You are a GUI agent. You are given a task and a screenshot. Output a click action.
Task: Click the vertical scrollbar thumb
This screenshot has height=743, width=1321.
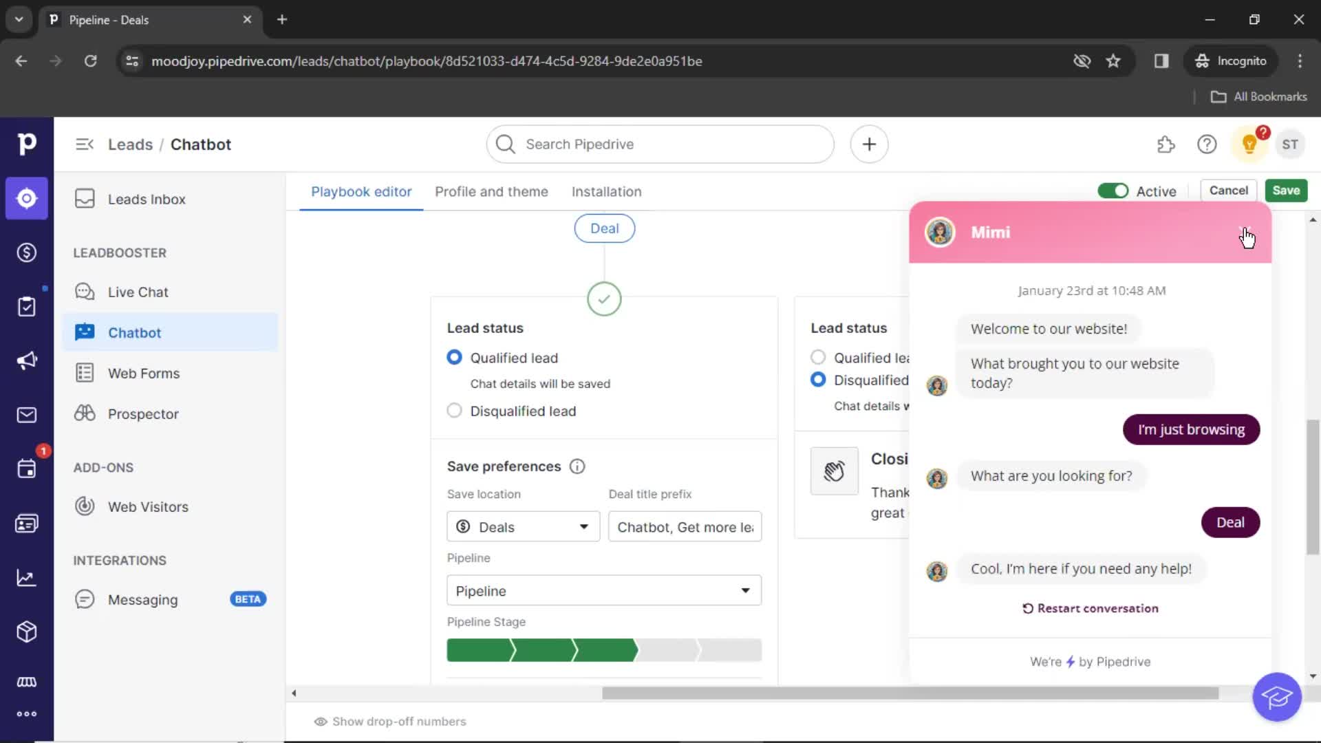pyautogui.click(x=1313, y=486)
